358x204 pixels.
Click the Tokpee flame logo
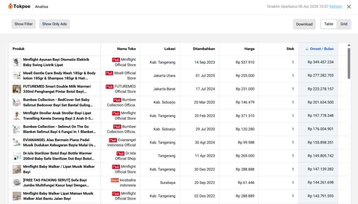click(x=10, y=6)
